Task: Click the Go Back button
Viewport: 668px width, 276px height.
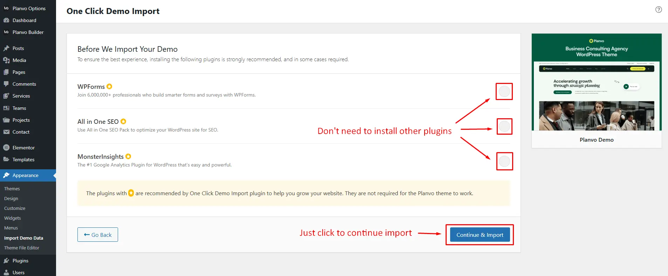Action: click(x=98, y=235)
